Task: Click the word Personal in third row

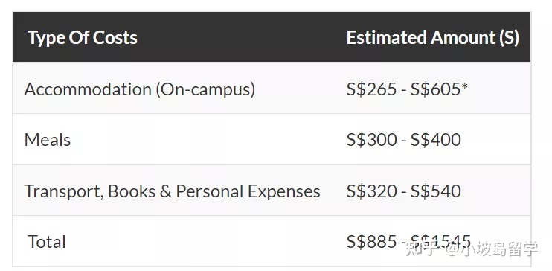Action: [210, 191]
